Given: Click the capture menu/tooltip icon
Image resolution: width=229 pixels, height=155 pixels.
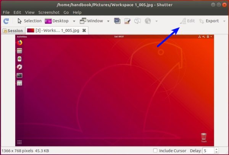Looking at the screenshot, I should click(117, 21).
